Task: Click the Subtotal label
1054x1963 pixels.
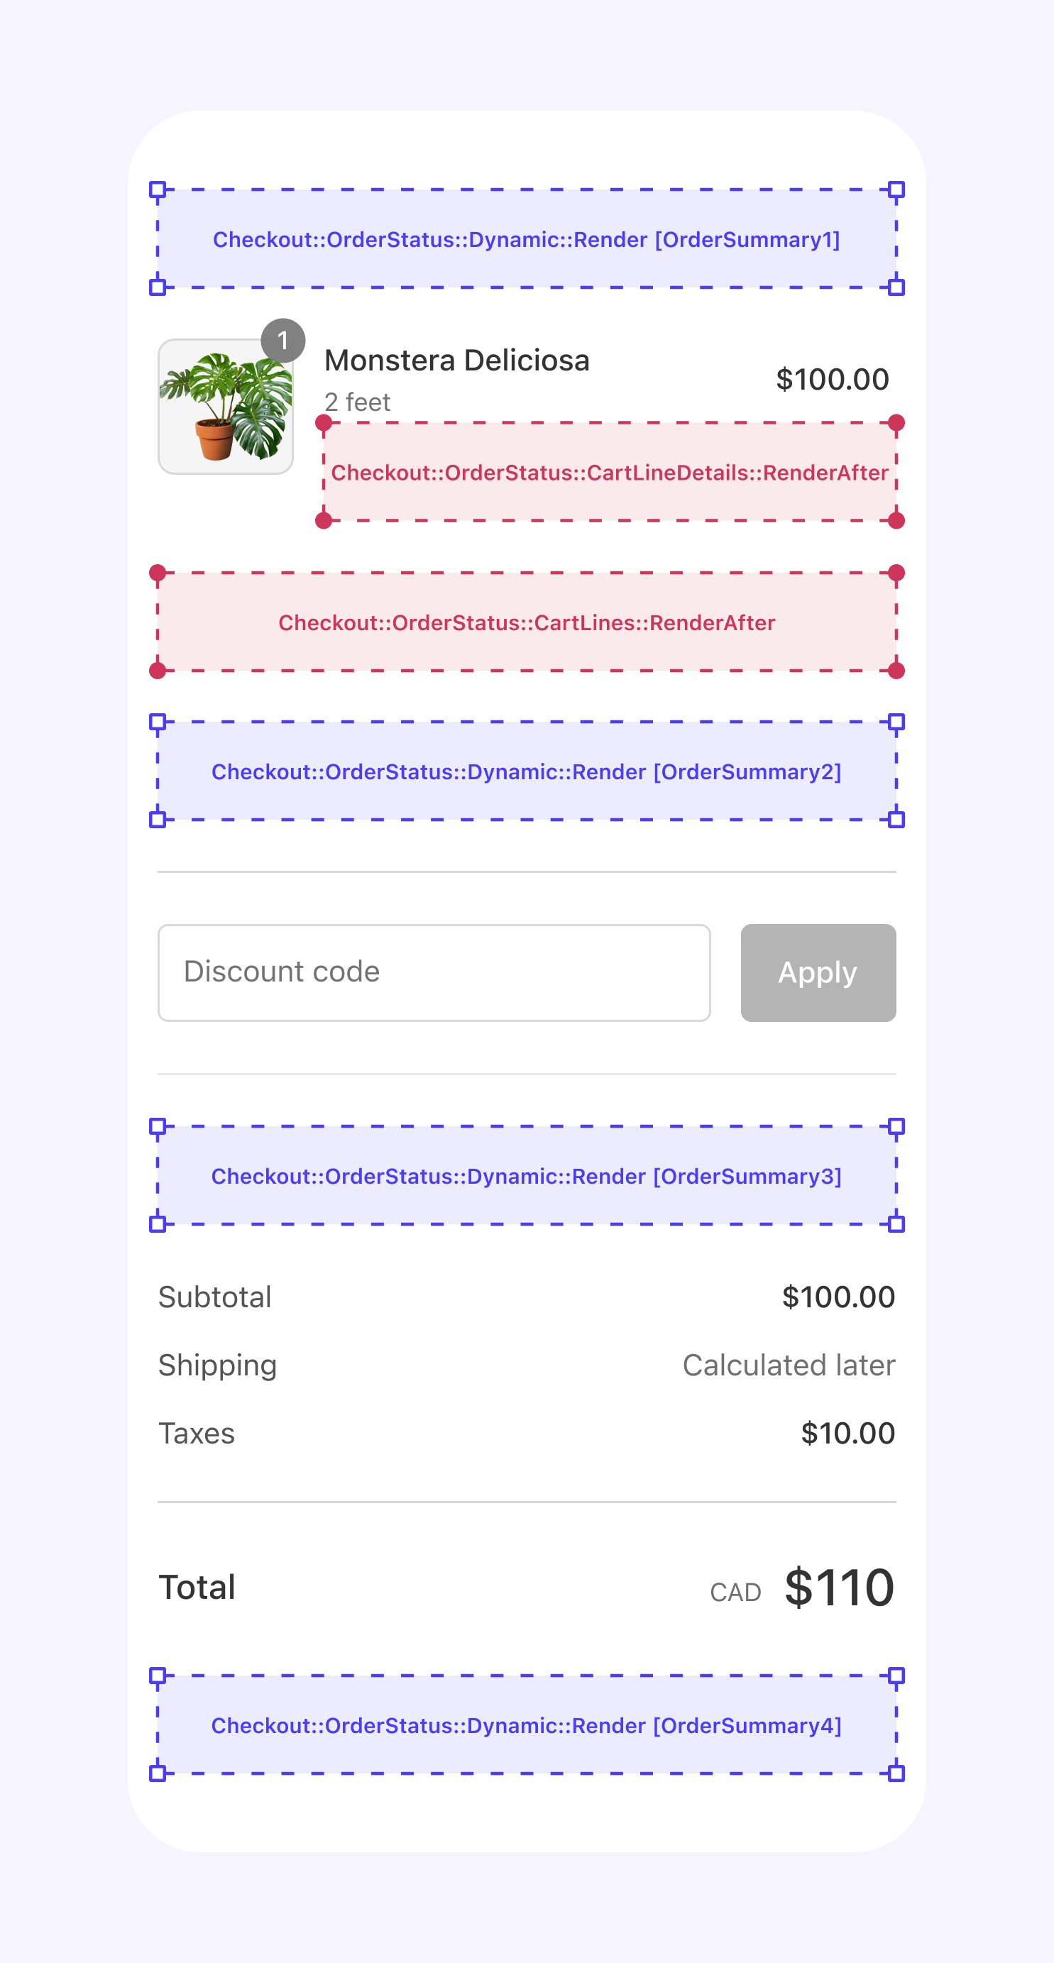Action: pyautogui.click(x=215, y=1297)
